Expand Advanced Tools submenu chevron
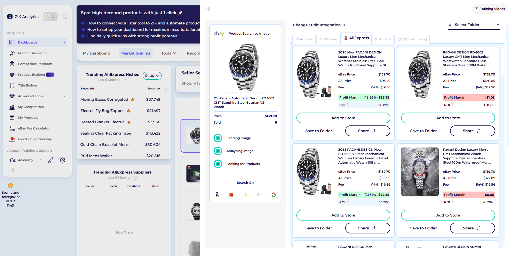511x256 pixels. pos(64,96)
